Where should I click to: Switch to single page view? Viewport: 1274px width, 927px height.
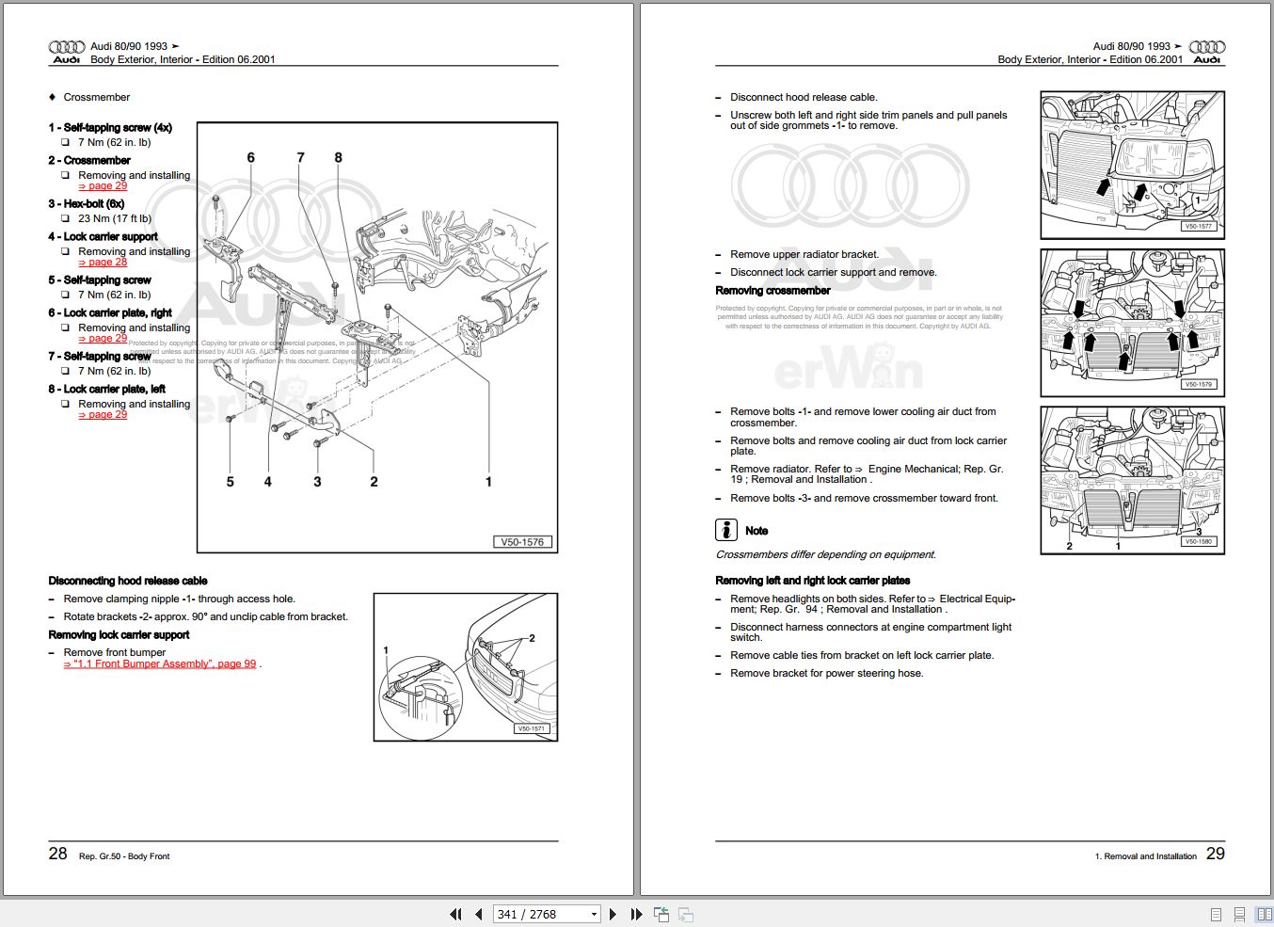pyautogui.click(x=1216, y=915)
